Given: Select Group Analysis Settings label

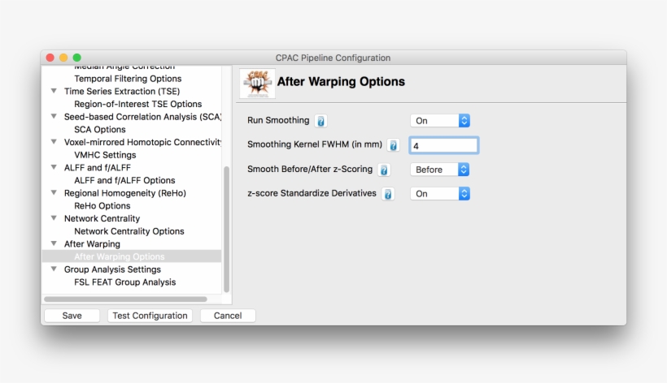Looking at the screenshot, I should (113, 269).
